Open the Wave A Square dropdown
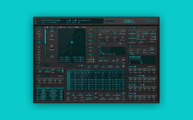193x120 pixels. (x=52, y=30)
